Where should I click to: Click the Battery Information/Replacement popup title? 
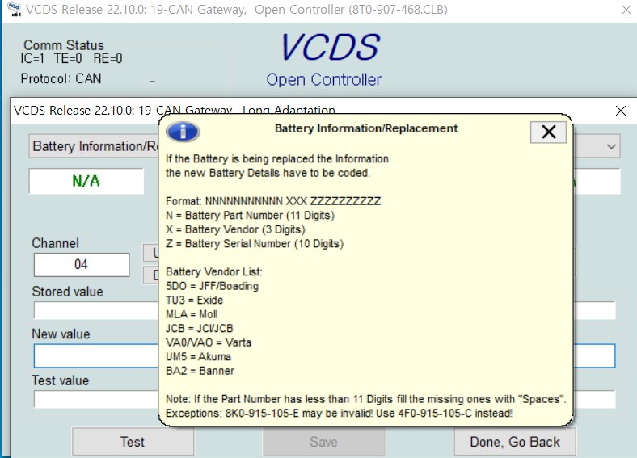pos(366,128)
